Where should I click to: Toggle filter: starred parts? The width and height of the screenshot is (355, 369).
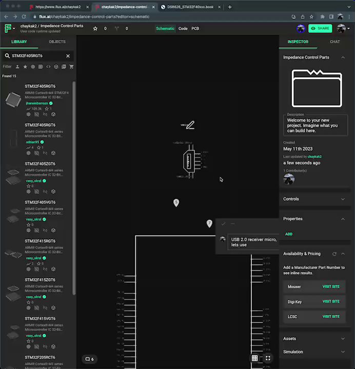(25, 67)
